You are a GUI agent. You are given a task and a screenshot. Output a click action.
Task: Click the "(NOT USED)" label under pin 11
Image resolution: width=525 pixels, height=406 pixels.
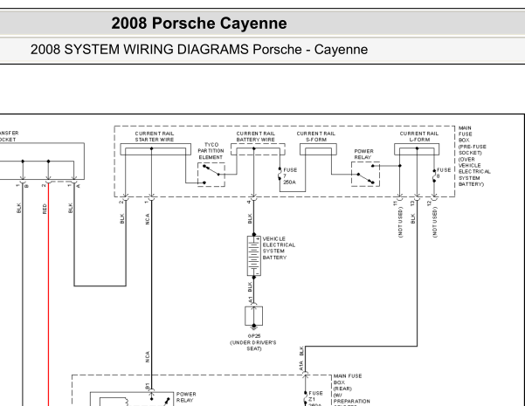pos(400,223)
